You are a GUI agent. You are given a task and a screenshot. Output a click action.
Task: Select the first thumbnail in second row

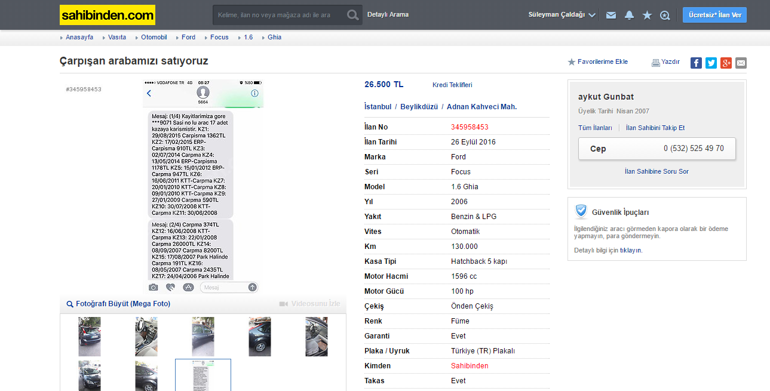point(90,376)
